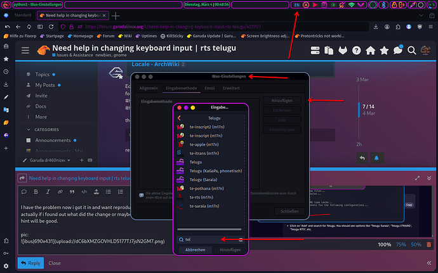The image size is (438, 273).
Task: Set image size to 75%
Action: point(401,244)
